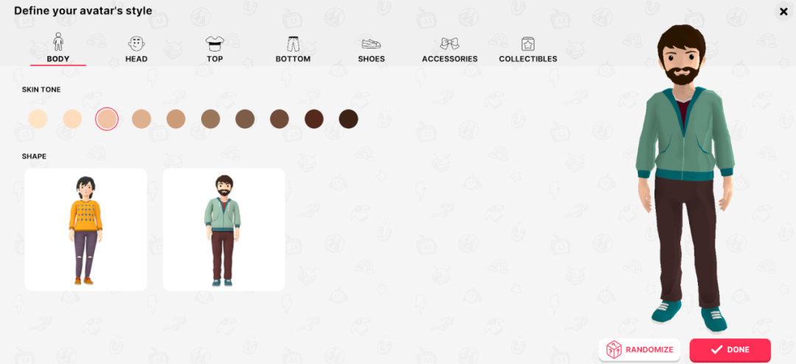This screenshot has height=364, width=796.
Task: Click the DONE button
Action: (x=730, y=350)
